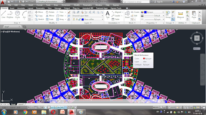Click the Erase tool icon
Screen dimensions: 206x115
[69, 12]
